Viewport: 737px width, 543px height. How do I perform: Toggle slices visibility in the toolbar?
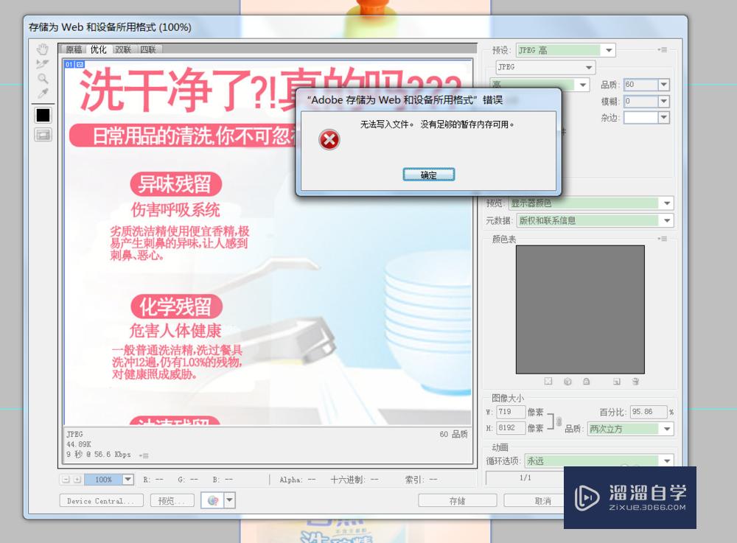[x=42, y=134]
